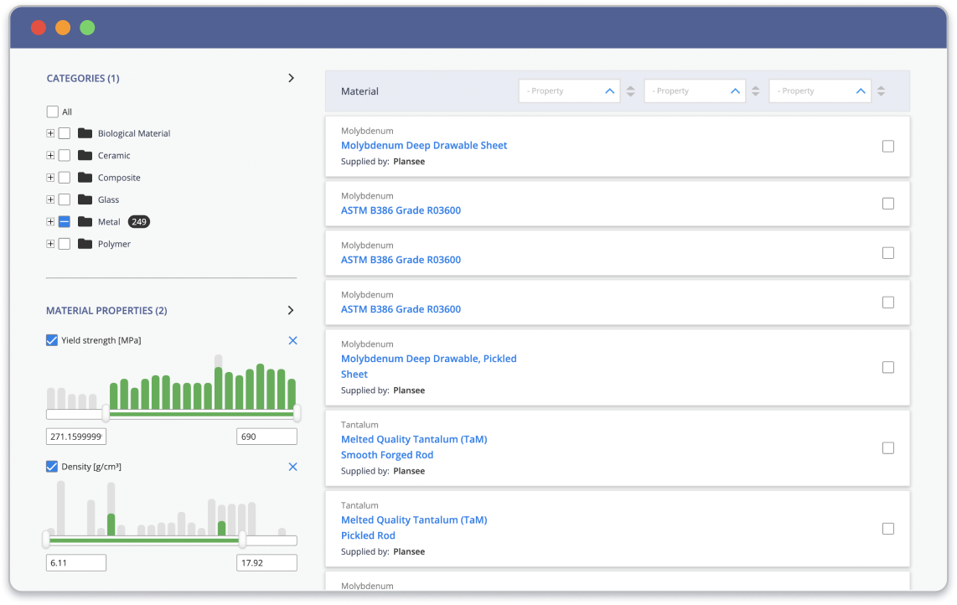Toggle the Glass category checkbox
957x605 pixels.
point(65,199)
